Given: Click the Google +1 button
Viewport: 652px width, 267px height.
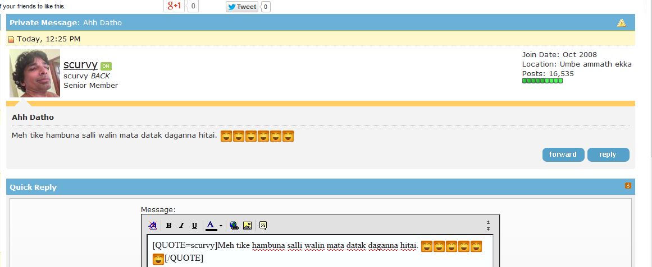Looking at the screenshot, I should coord(174,6).
